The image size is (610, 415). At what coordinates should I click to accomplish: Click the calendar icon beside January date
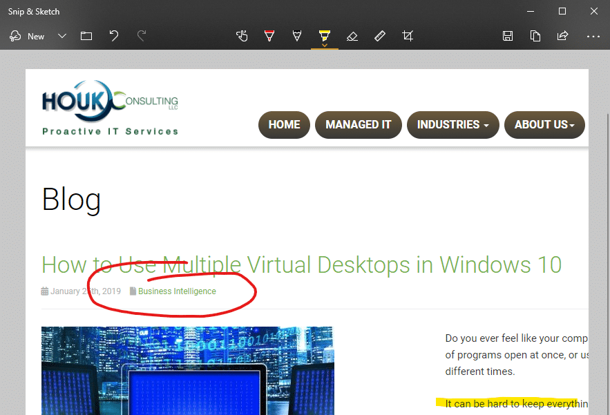coord(45,291)
